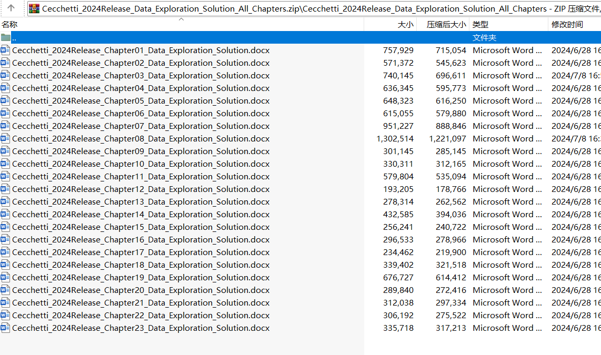Select the Chapter02 Data Exploration Solution file name
The width and height of the screenshot is (601, 355).
tap(141, 63)
